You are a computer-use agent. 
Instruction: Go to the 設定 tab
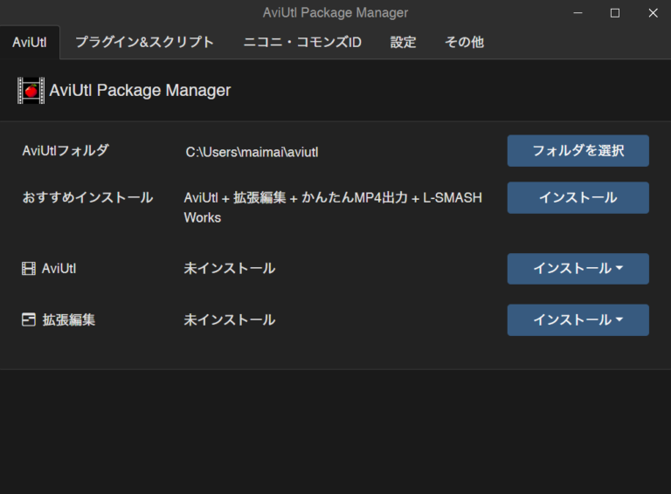pyautogui.click(x=403, y=42)
